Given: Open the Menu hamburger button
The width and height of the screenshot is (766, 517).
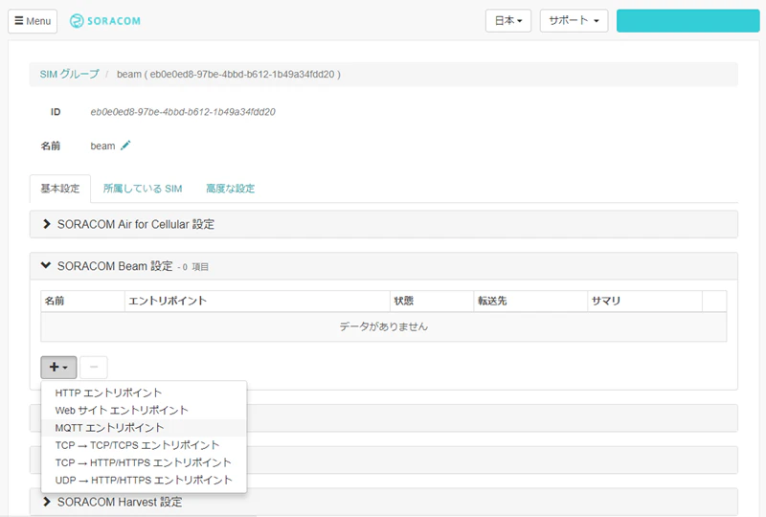Looking at the screenshot, I should (33, 21).
